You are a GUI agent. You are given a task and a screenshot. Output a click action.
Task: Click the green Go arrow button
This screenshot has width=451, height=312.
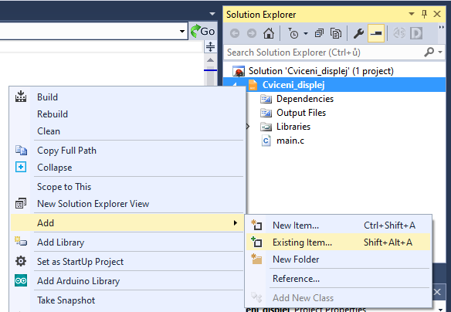pyautogui.click(x=203, y=31)
